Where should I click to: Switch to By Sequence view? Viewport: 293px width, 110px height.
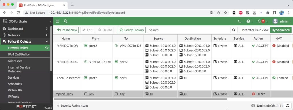[281, 30]
